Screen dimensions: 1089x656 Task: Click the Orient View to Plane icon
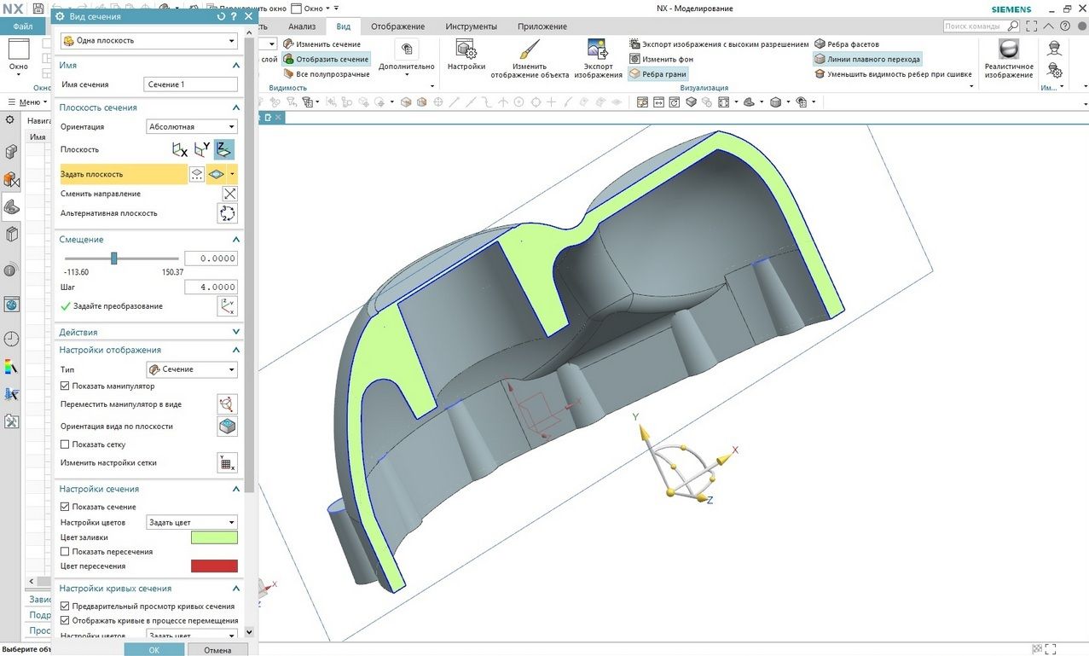pyautogui.click(x=227, y=427)
